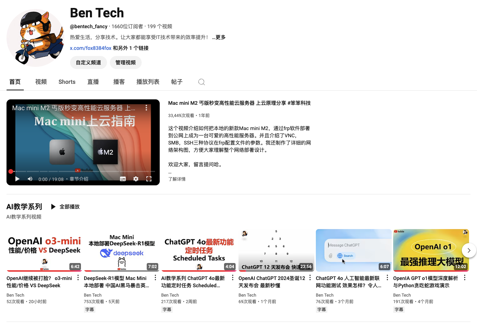Open the 直播 tab
Viewport: 477px width, 323px height.
coord(93,82)
